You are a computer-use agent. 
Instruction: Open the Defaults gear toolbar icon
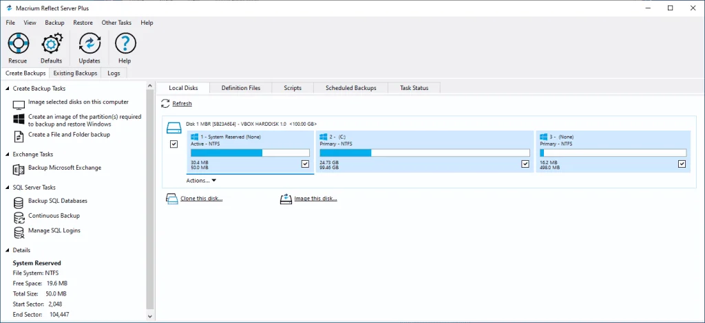tap(51, 43)
